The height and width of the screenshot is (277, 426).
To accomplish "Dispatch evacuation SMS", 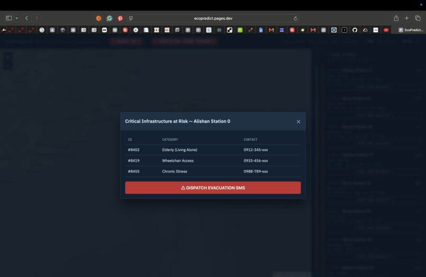I will click(x=212, y=188).
